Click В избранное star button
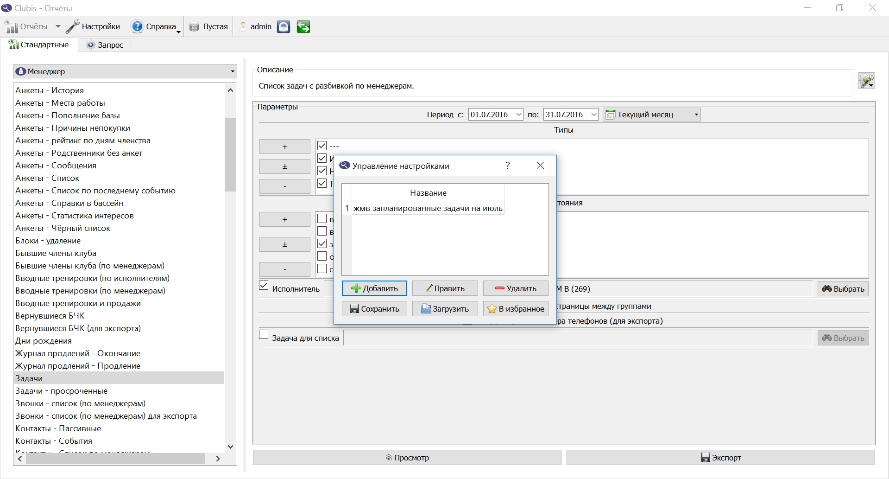This screenshot has width=889, height=479. pyautogui.click(x=516, y=309)
